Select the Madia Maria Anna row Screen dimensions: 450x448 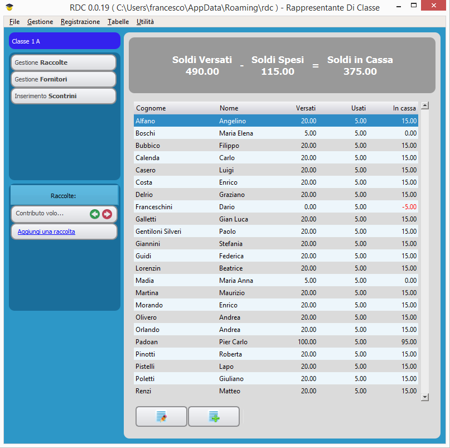point(276,281)
